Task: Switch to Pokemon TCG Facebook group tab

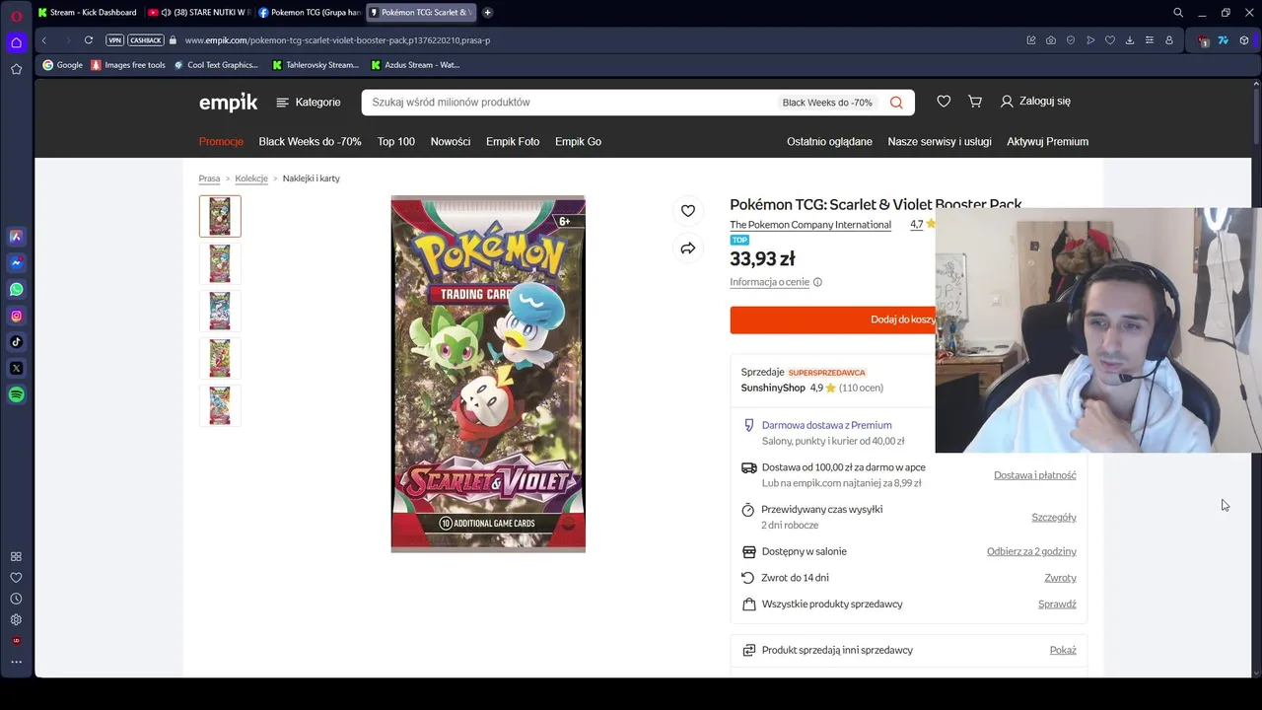Action: [x=310, y=13]
